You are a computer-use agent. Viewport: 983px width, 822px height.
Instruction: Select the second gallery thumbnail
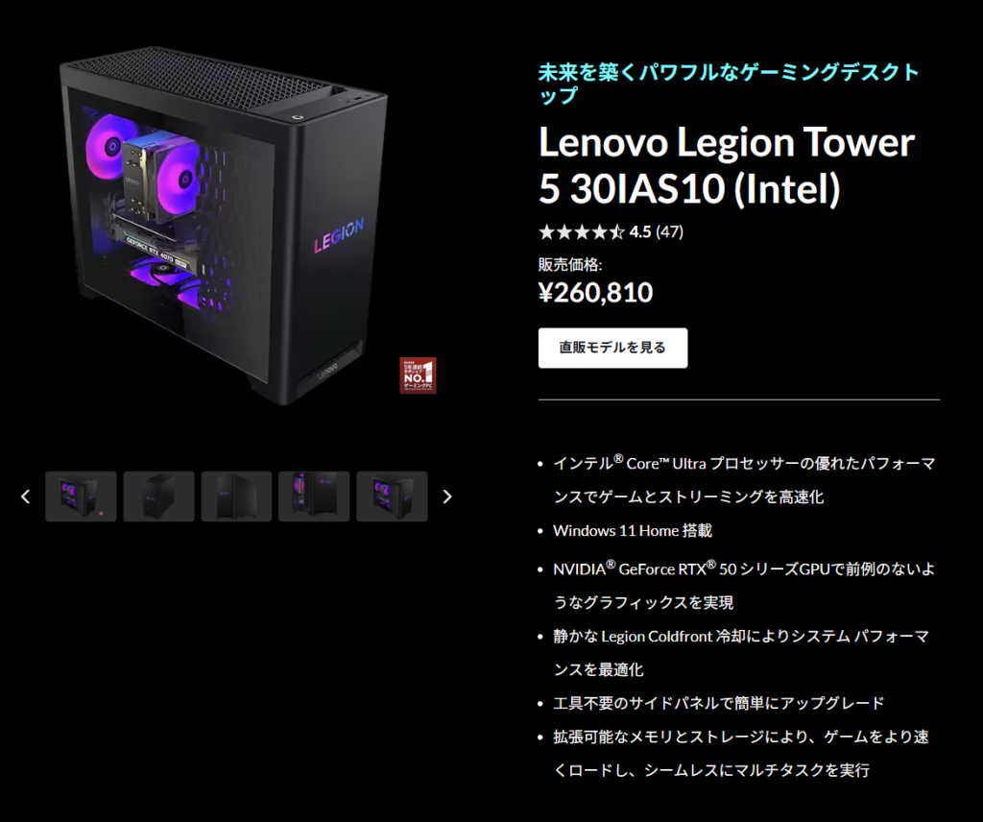pos(158,496)
